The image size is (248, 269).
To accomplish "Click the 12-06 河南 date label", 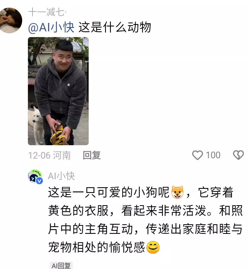I will click(49, 156).
